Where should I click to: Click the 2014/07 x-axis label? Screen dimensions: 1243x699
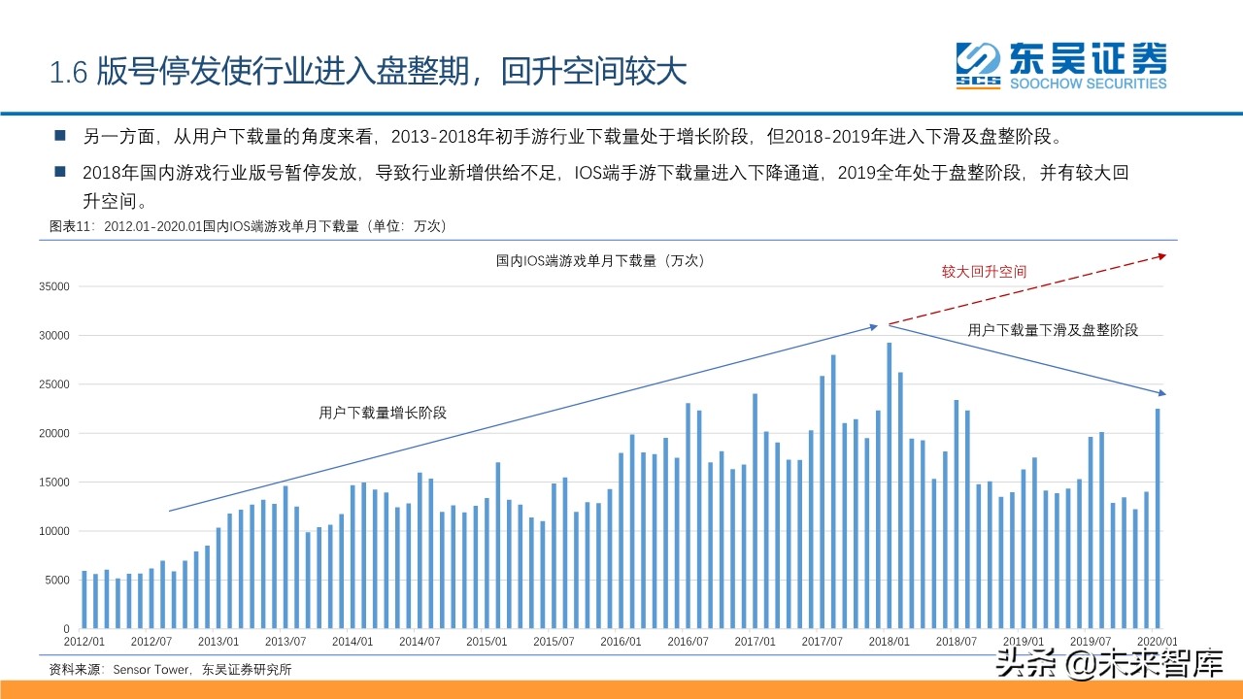click(x=420, y=642)
